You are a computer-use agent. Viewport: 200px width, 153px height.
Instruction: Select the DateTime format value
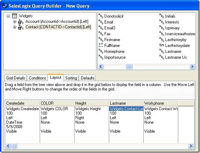(14, 122)
